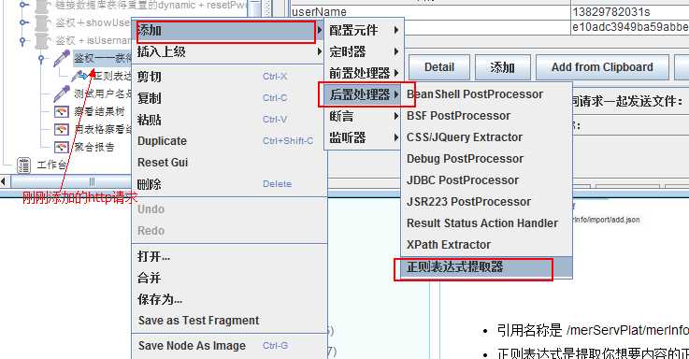Choose 正则表达式提取器 from the submenu

click(486, 267)
